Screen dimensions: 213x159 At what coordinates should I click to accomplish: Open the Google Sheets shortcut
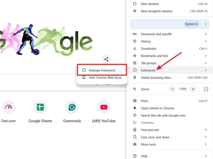coord(40,112)
